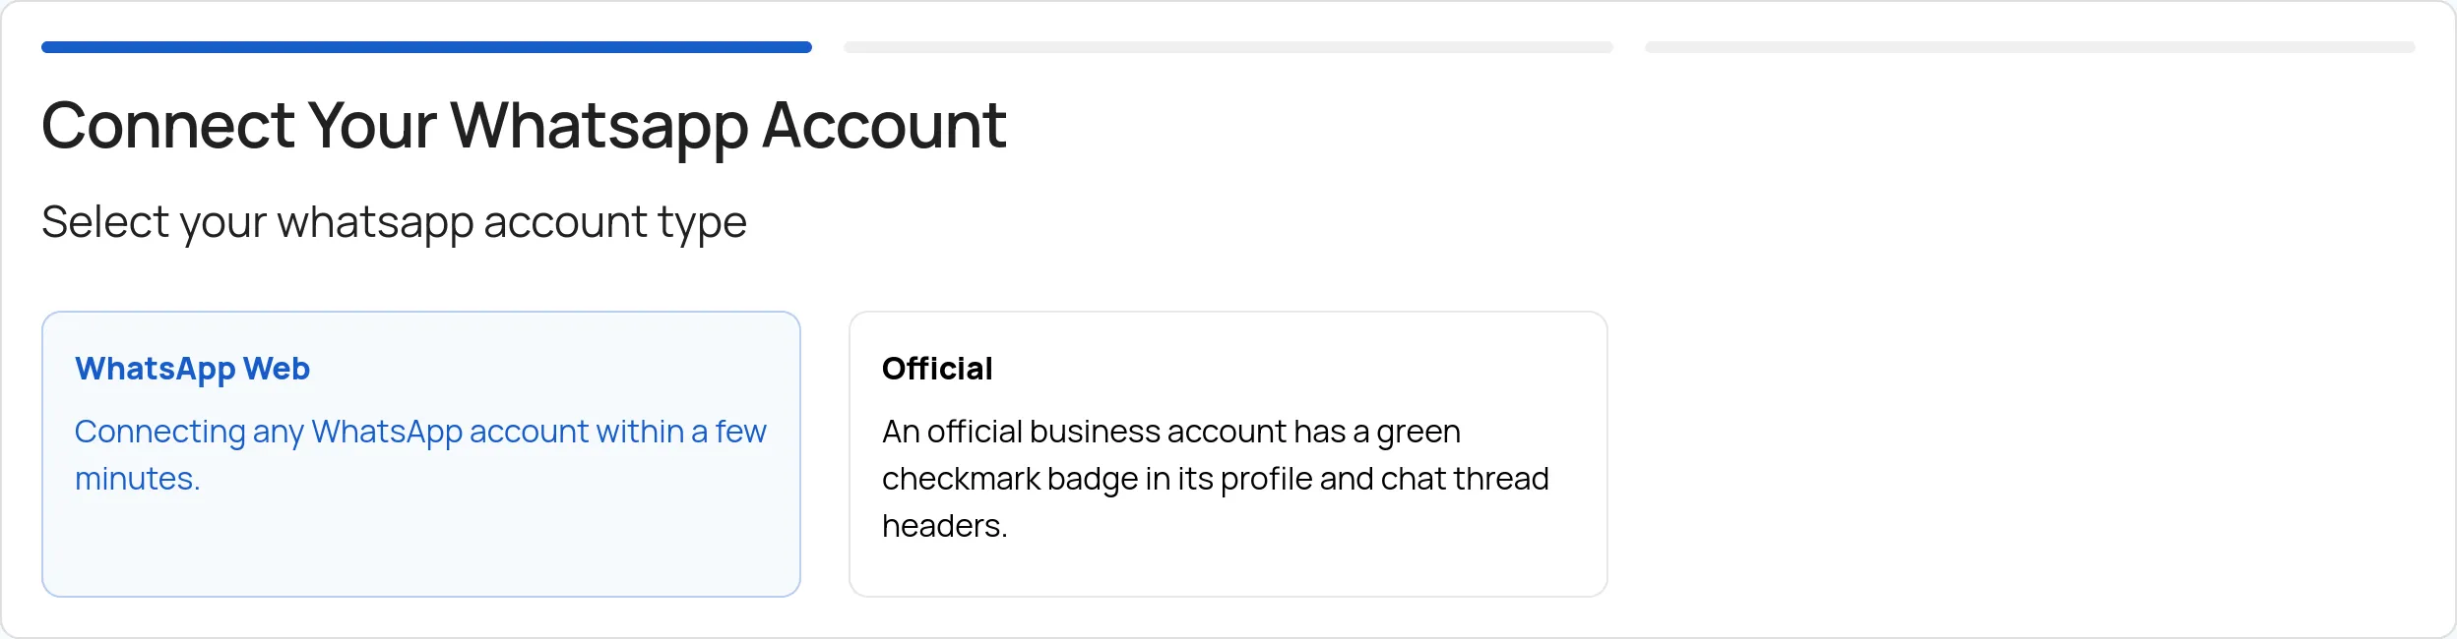The width and height of the screenshot is (2457, 639).
Task: Click the gray second progress step bar
Action: [x=1228, y=47]
